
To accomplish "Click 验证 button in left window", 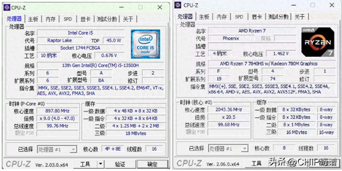I will tap(120, 164).
